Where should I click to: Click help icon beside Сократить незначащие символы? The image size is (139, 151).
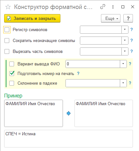click(x=132, y=40)
